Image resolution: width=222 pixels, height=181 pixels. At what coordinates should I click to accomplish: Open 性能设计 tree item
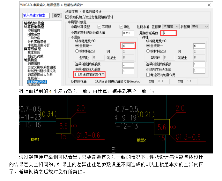pos(34,78)
